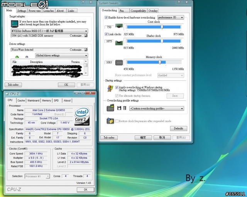Click the Description column header

click(49, 62)
